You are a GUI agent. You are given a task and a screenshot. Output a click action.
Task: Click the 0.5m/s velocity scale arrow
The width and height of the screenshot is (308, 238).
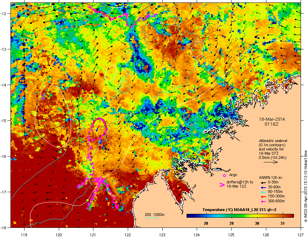point(271,162)
